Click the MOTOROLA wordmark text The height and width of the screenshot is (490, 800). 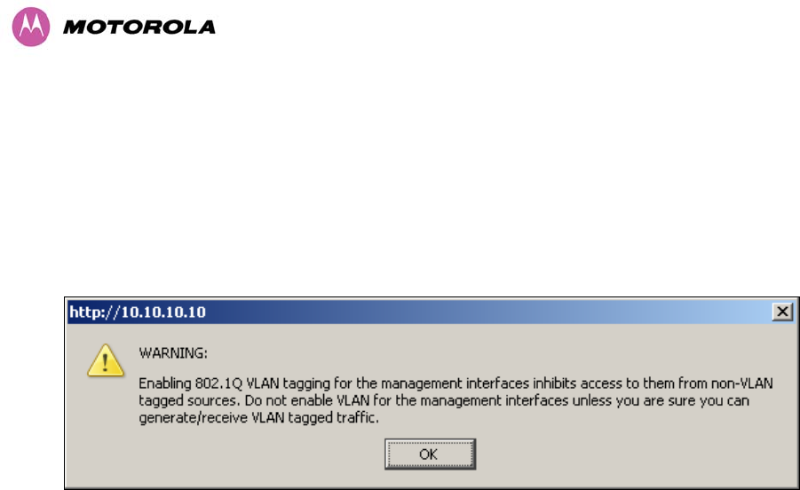(139, 28)
